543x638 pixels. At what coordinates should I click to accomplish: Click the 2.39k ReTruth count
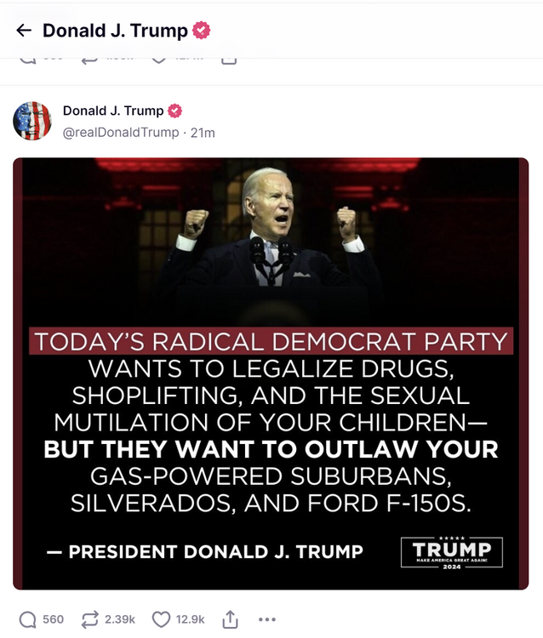tap(120, 619)
